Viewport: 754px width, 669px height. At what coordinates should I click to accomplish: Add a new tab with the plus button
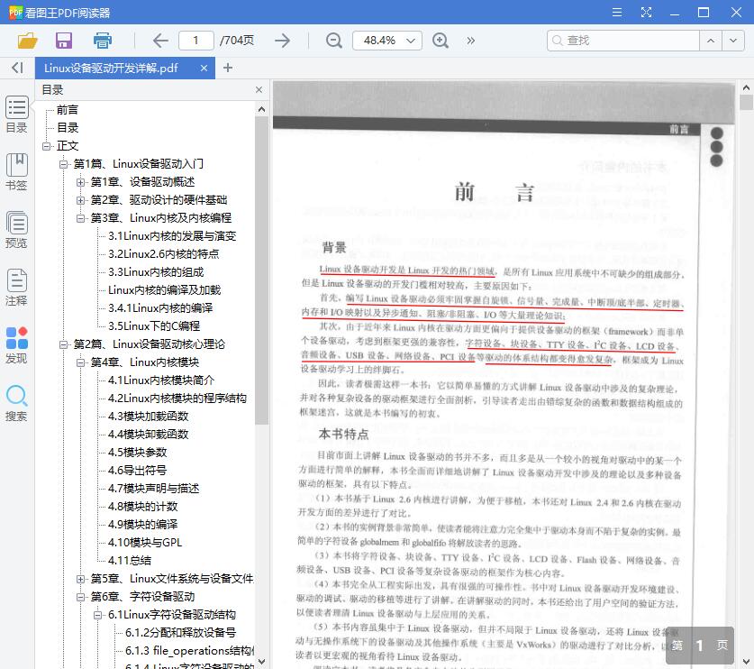tap(228, 68)
